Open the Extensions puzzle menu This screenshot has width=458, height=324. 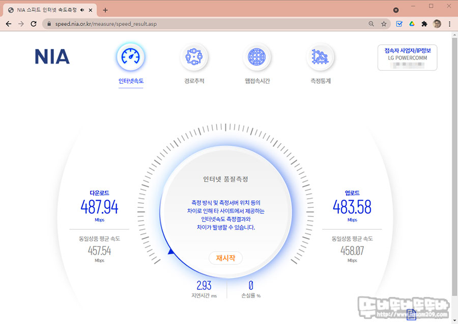tap(424, 24)
